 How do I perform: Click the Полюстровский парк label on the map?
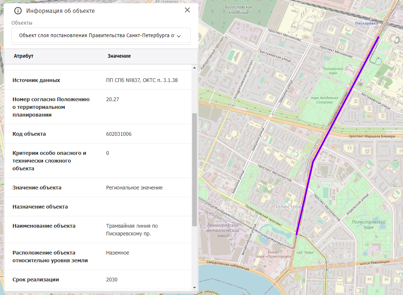[368, 225]
